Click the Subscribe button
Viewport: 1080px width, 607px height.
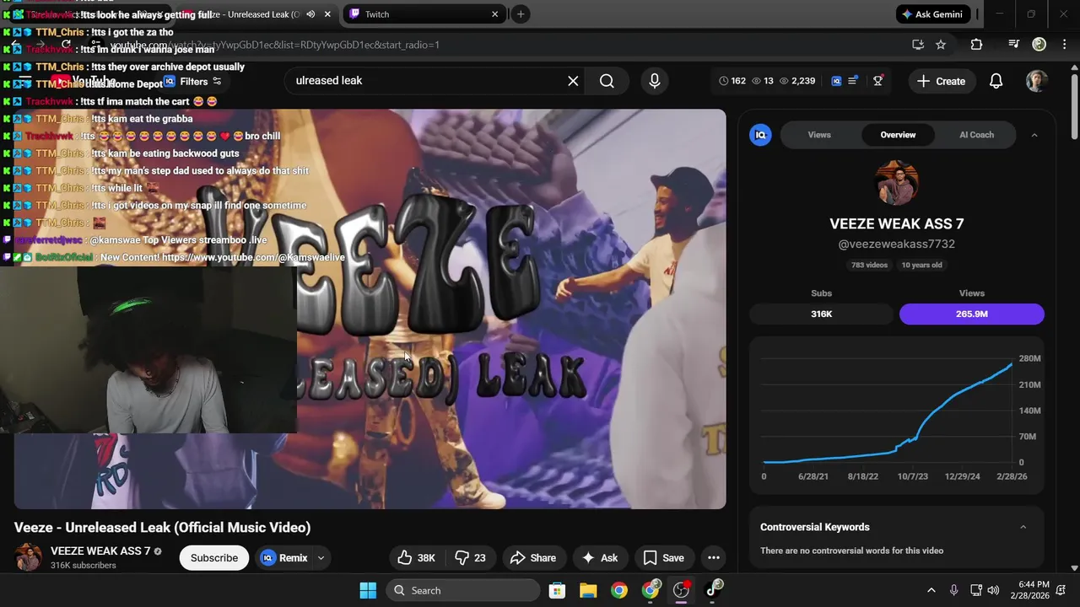click(x=214, y=557)
